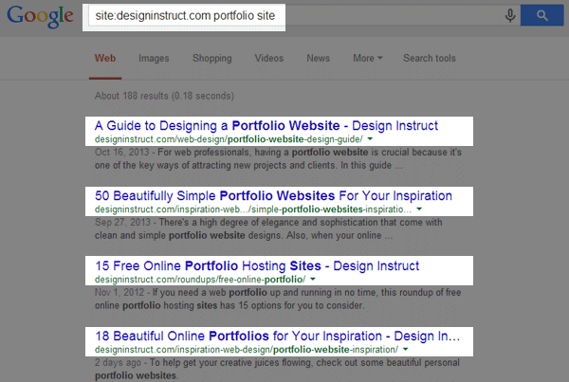Expand arrow next to free-online-portfolio URL
569x382 pixels.
click(x=313, y=279)
